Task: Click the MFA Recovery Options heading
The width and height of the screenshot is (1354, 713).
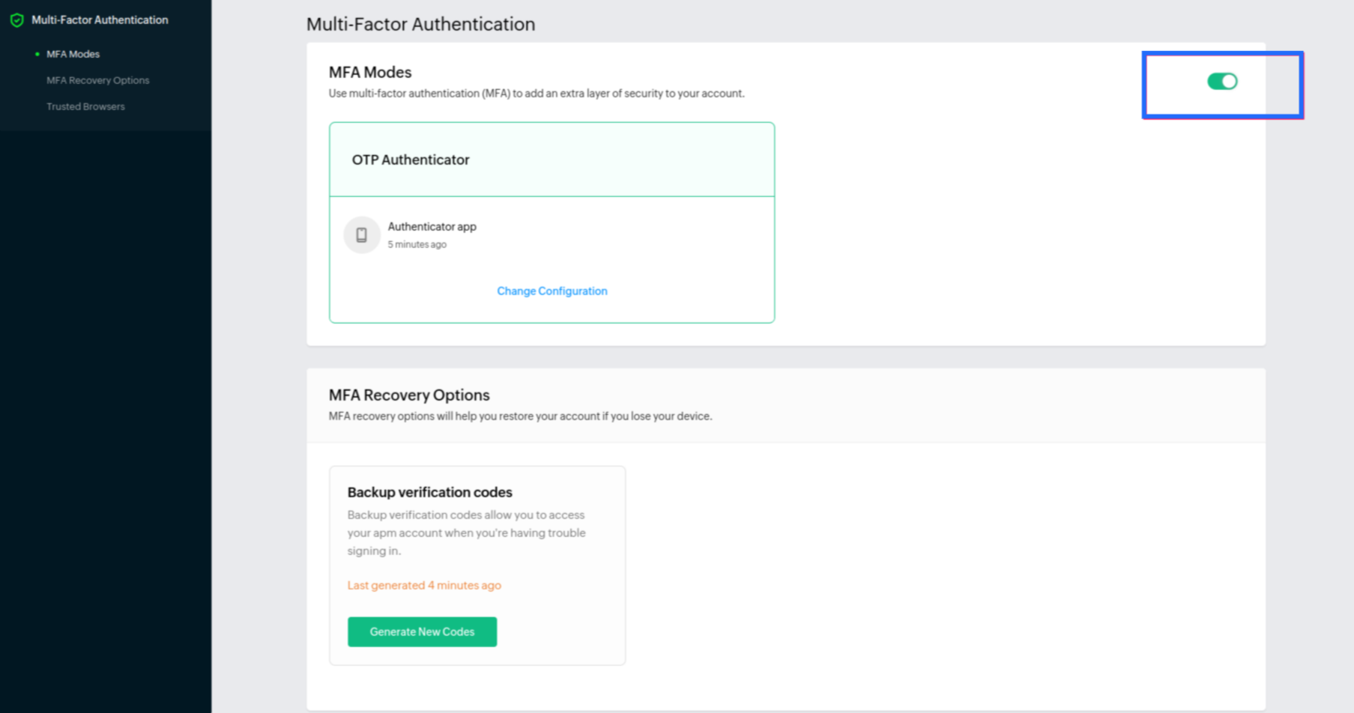Action: tap(408, 395)
